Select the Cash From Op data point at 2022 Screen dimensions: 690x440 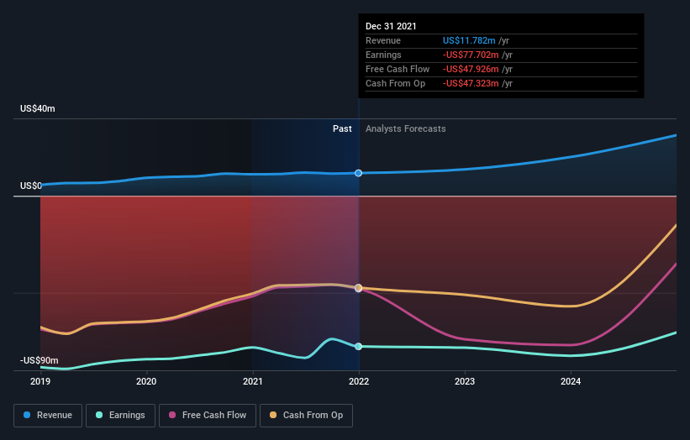[359, 288]
